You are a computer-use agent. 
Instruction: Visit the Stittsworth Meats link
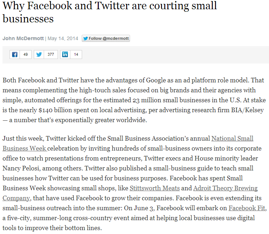coord(155,188)
